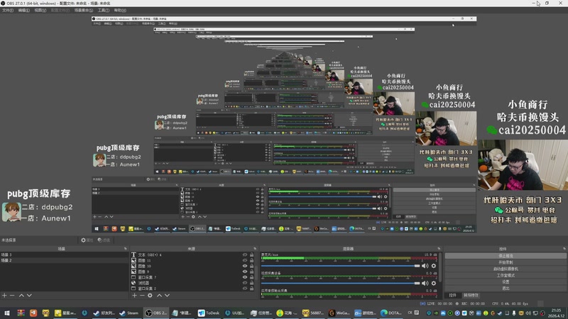Click the 退出 button
The height and width of the screenshot is (319, 568).
point(506,289)
